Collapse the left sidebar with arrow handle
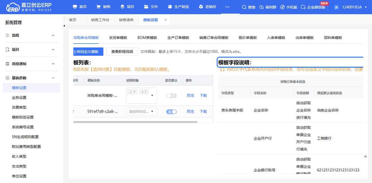Image resolution: width=372 pixels, height=183 pixels. pyautogui.click(x=64, y=26)
